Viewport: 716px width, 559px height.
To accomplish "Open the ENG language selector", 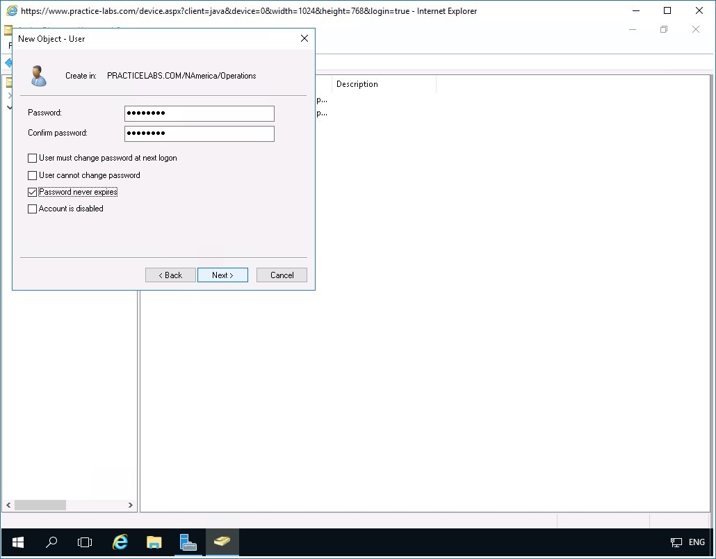I will 696,542.
